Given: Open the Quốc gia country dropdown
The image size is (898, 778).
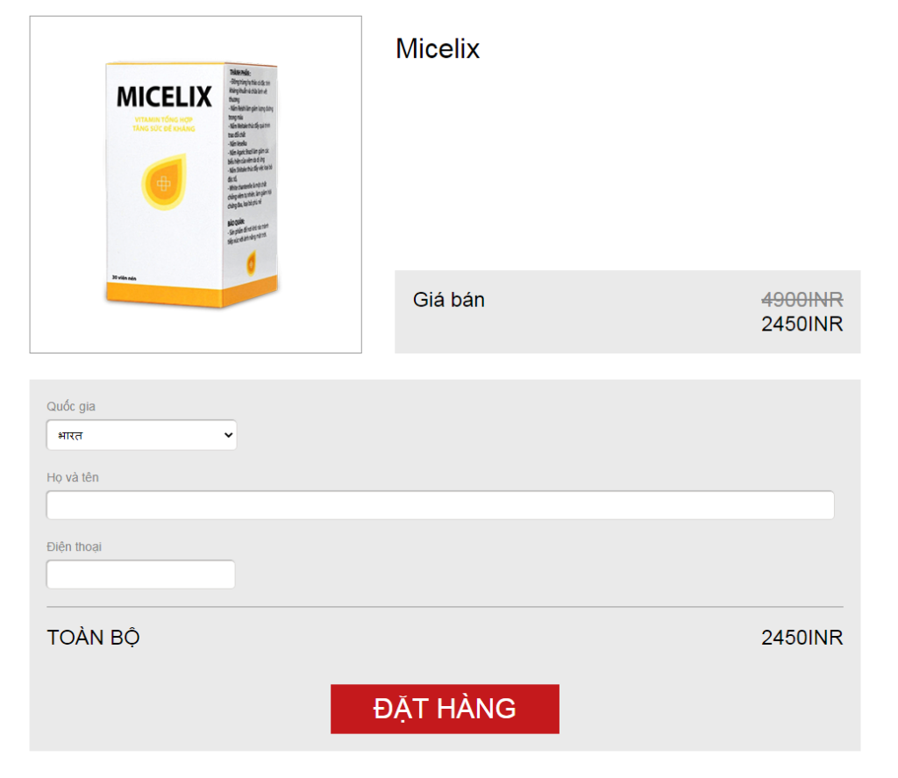Looking at the screenshot, I should [x=141, y=435].
